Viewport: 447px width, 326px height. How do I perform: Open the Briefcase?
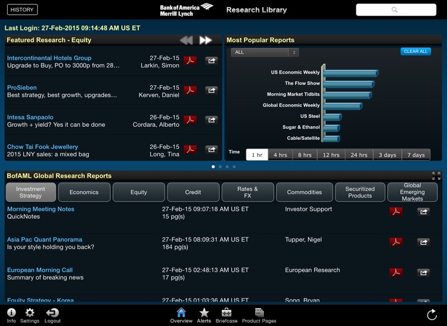[x=226, y=315]
